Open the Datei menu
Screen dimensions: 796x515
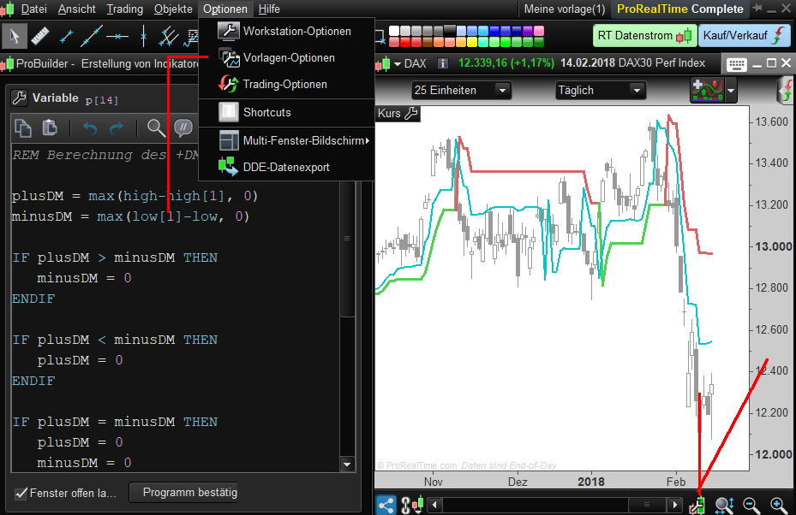[x=34, y=9]
